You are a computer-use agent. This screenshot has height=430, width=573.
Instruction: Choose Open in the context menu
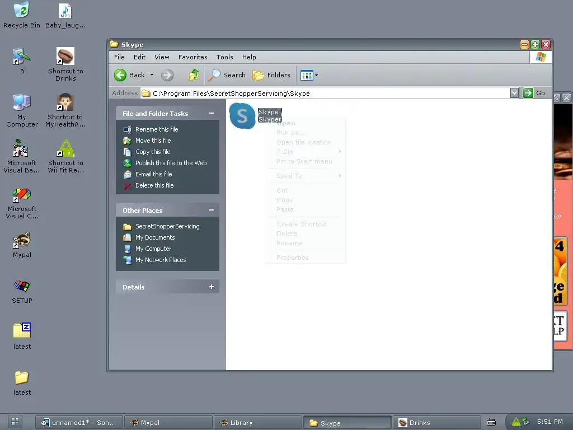click(306, 124)
